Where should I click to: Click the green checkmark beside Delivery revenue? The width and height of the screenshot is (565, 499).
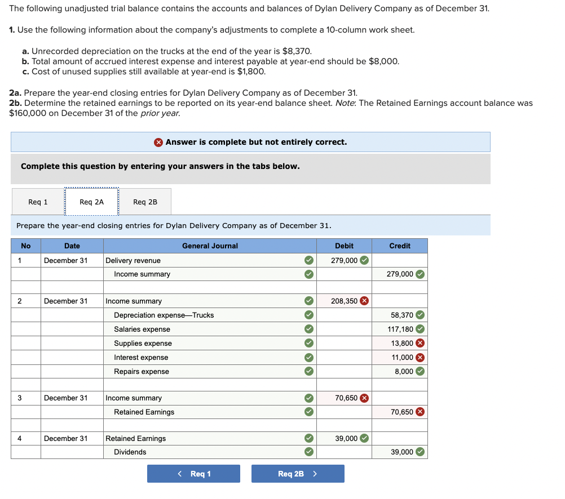pyautogui.click(x=308, y=260)
